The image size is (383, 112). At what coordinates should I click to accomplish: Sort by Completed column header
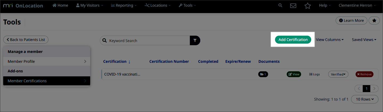[x=208, y=61]
